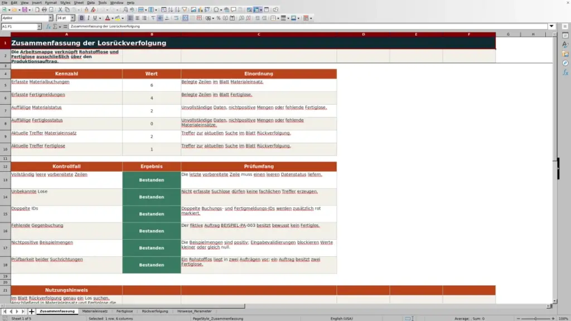Cut selection with the scissors icon
The width and height of the screenshot is (571, 321).
click(60, 10)
